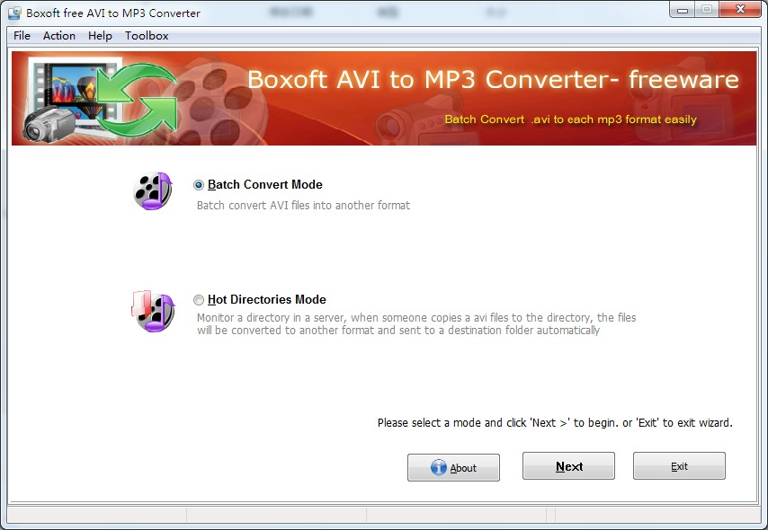Click the Hot Directories Mode folder-note icon
Image resolution: width=768 pixels, height=530 pixels.
click(x=153, y=311)
